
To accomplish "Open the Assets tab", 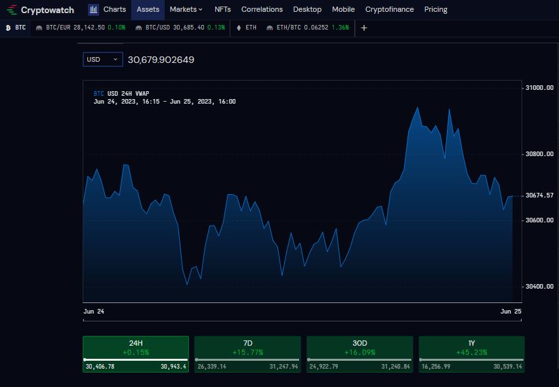I will (x=148, y=10).
